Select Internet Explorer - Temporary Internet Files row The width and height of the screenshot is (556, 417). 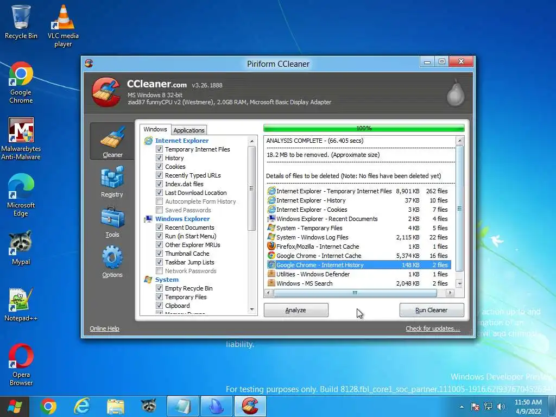(359, 191)
